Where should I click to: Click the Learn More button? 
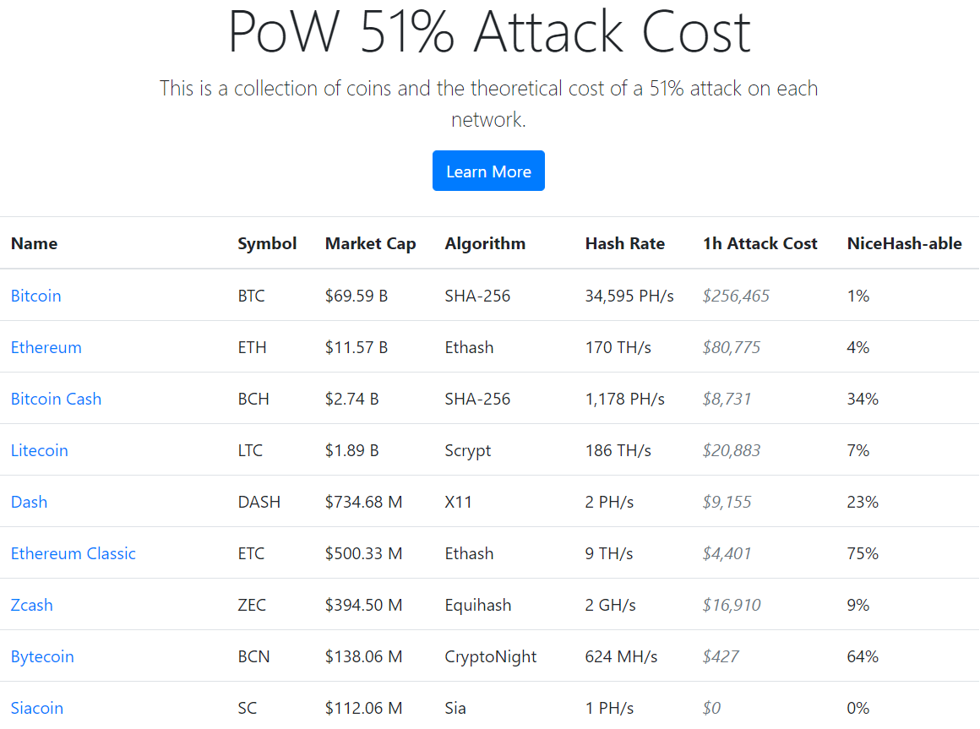click(488, 171)
